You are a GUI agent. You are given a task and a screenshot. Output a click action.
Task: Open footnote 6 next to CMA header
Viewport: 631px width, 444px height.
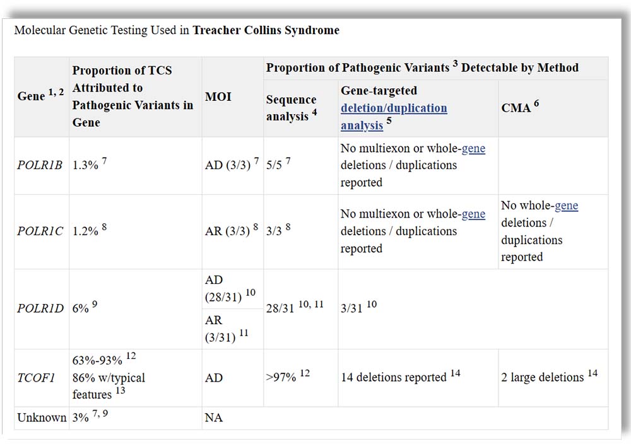536,104
